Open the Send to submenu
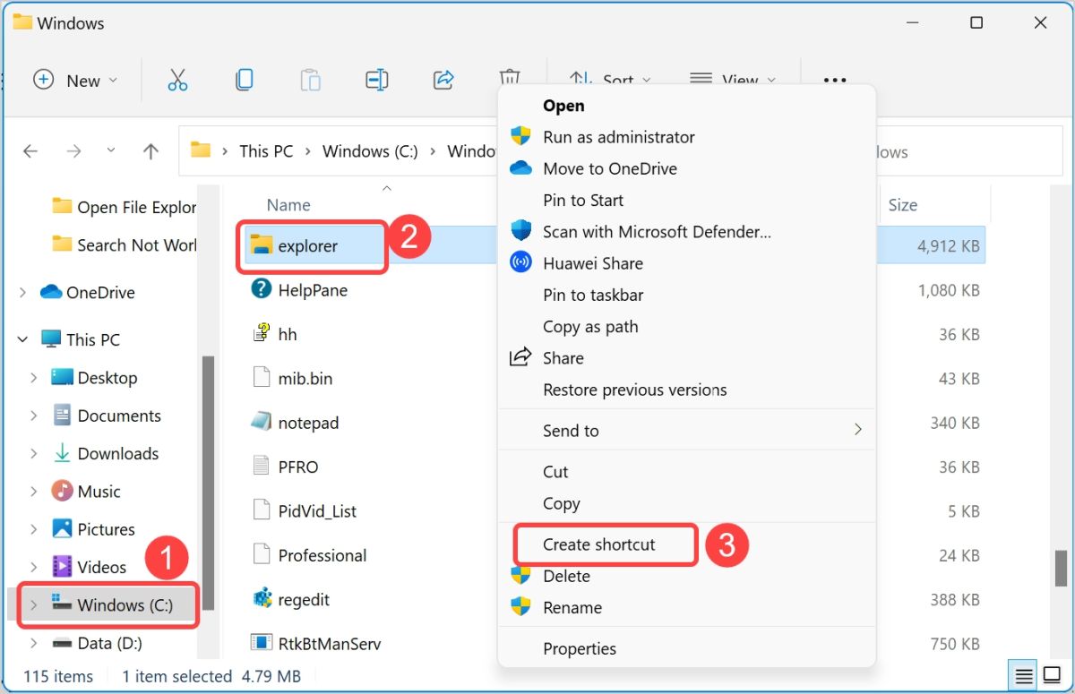Viewport: 1075px width, 694px height. point(686,430)
